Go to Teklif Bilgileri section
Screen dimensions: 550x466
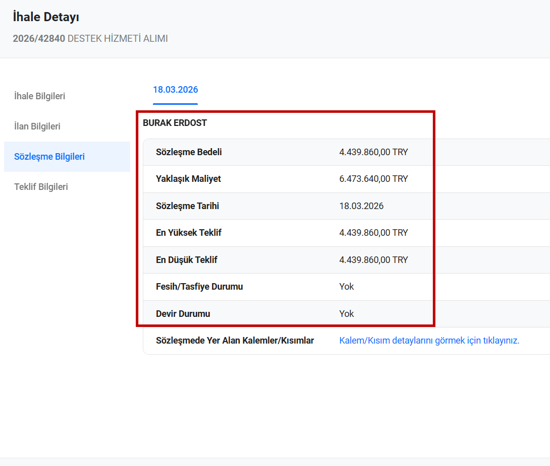click(x=41, y=187)
